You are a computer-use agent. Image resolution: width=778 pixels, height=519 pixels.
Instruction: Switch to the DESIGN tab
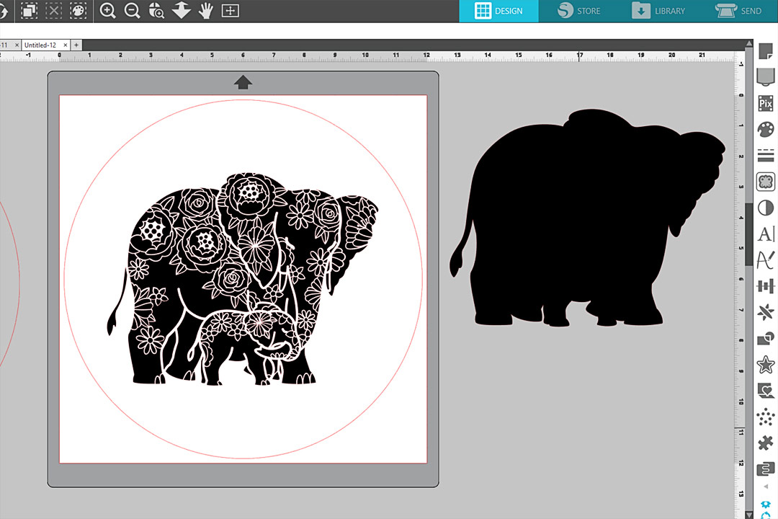pyautogui.click(x=498, y=11)
